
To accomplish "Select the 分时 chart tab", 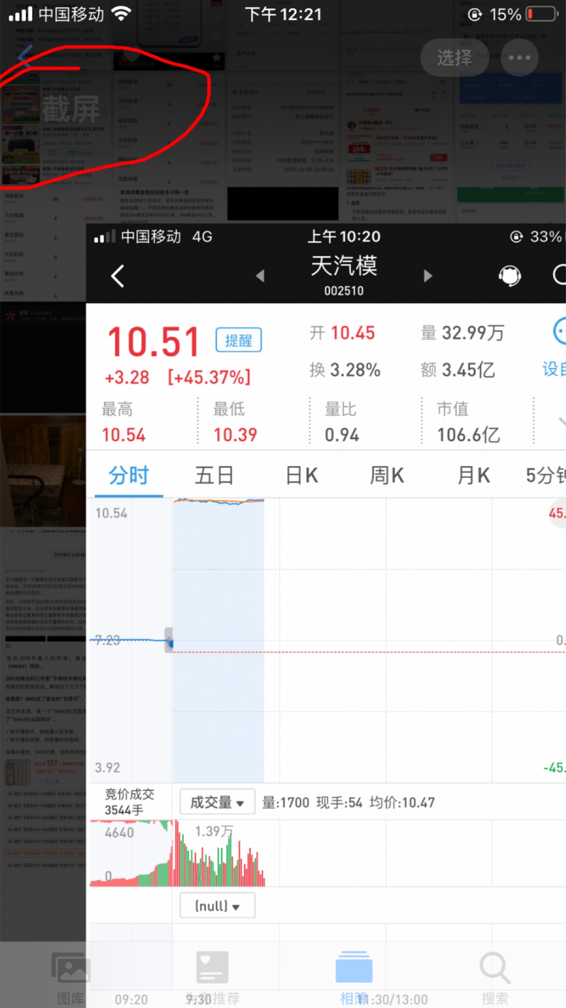I will pos(129,475).
